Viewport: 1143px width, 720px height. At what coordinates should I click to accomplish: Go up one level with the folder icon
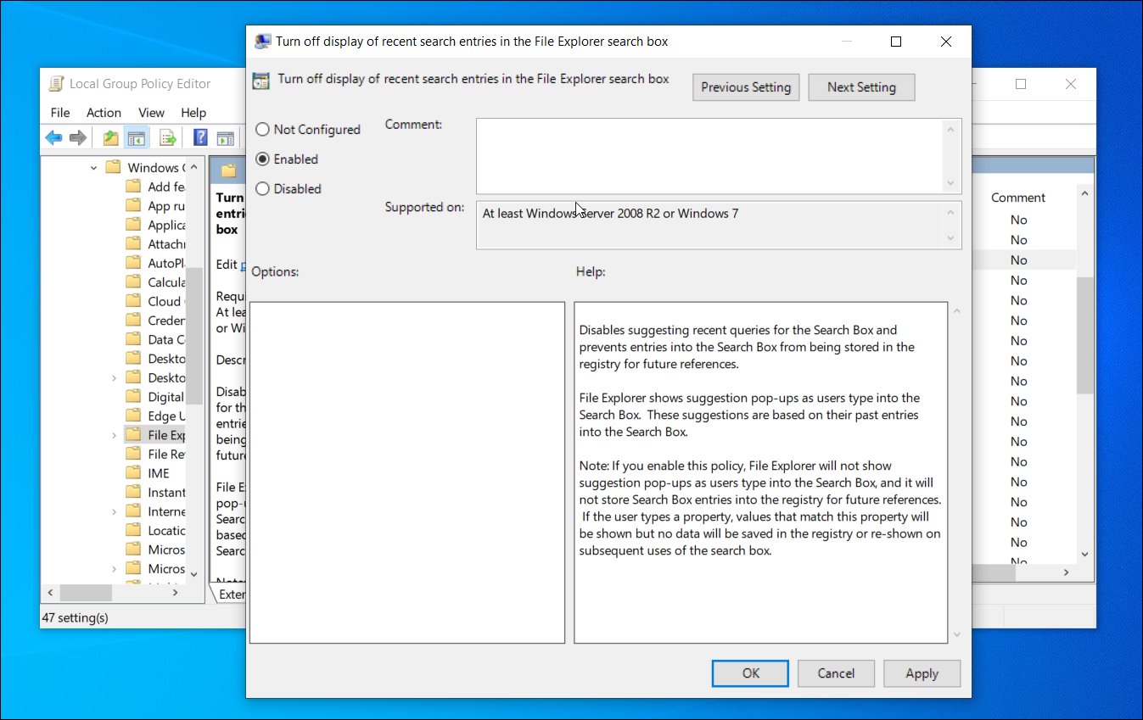(110, 137)
